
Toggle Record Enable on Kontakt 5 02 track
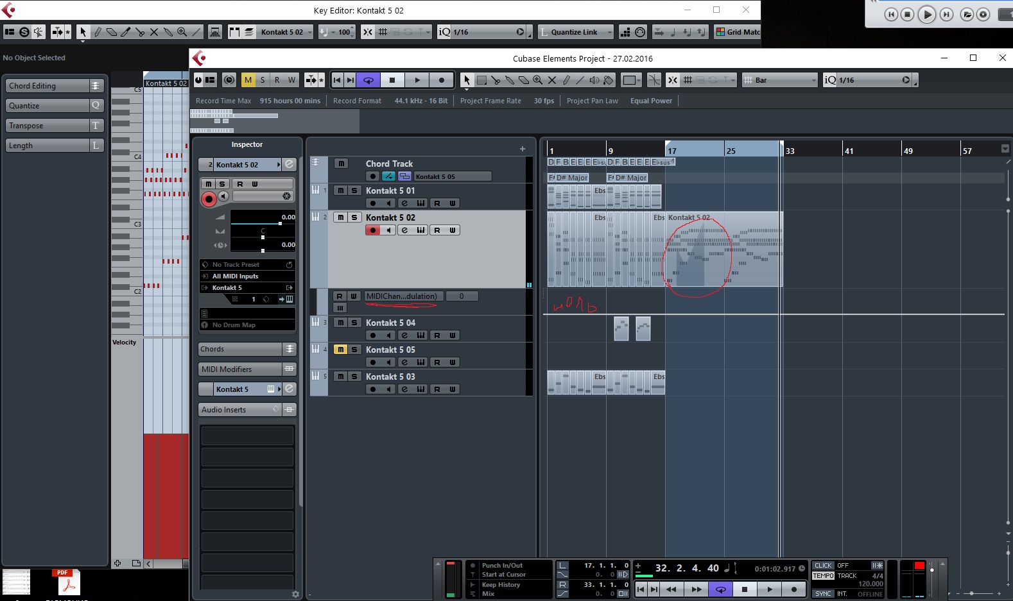373,230
